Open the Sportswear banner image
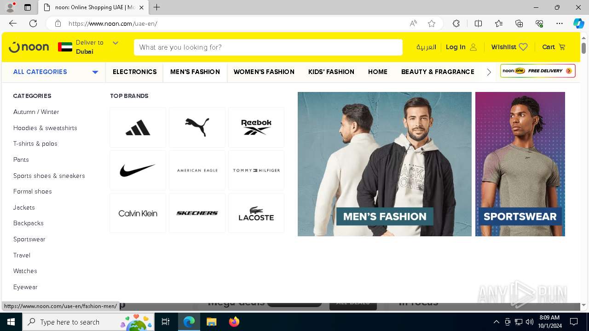589x331 pixels. click(x=520, y=164)
